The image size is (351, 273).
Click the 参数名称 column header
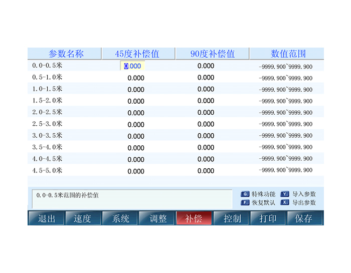65,54
